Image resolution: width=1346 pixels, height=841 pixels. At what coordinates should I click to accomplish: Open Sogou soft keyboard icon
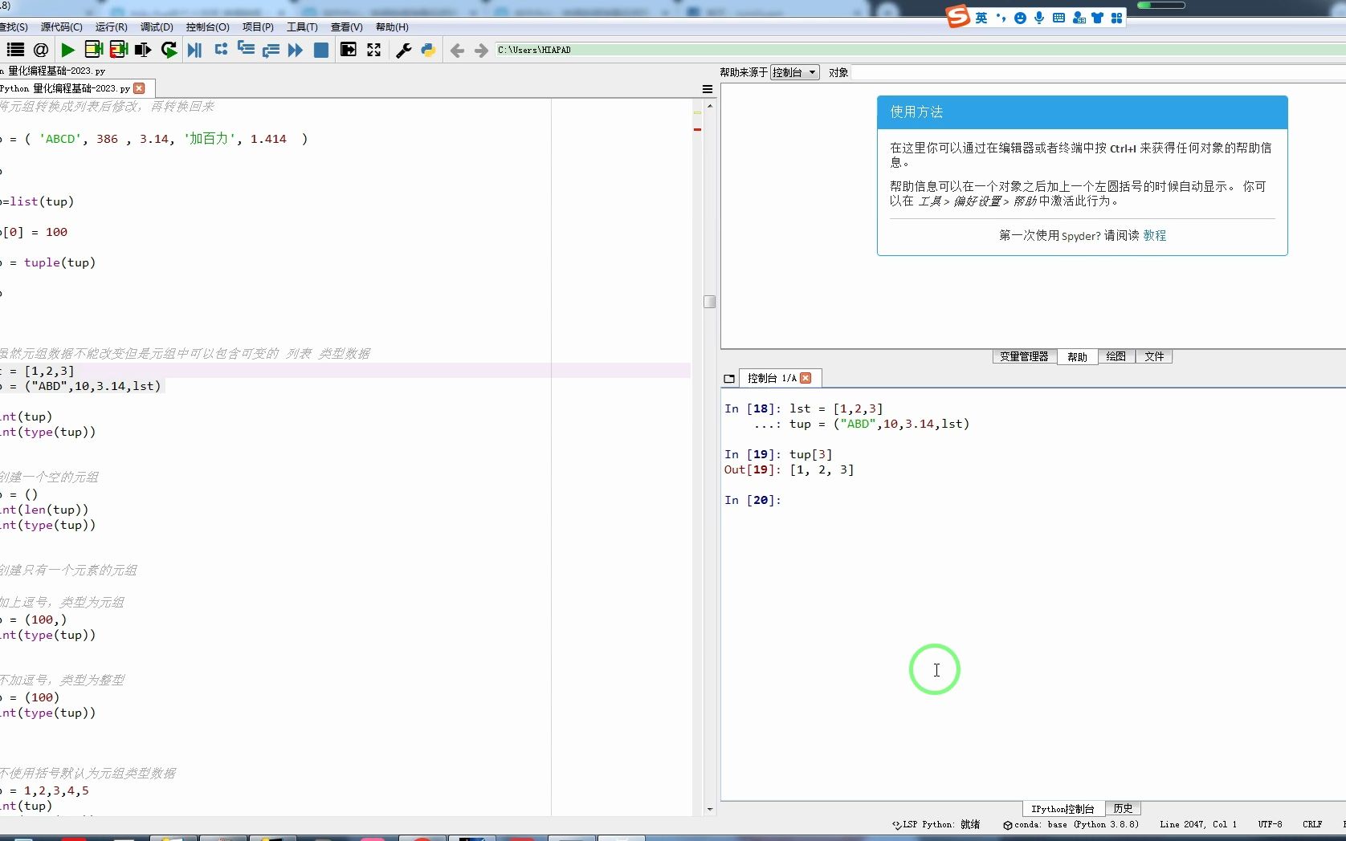coord(1058,18)
